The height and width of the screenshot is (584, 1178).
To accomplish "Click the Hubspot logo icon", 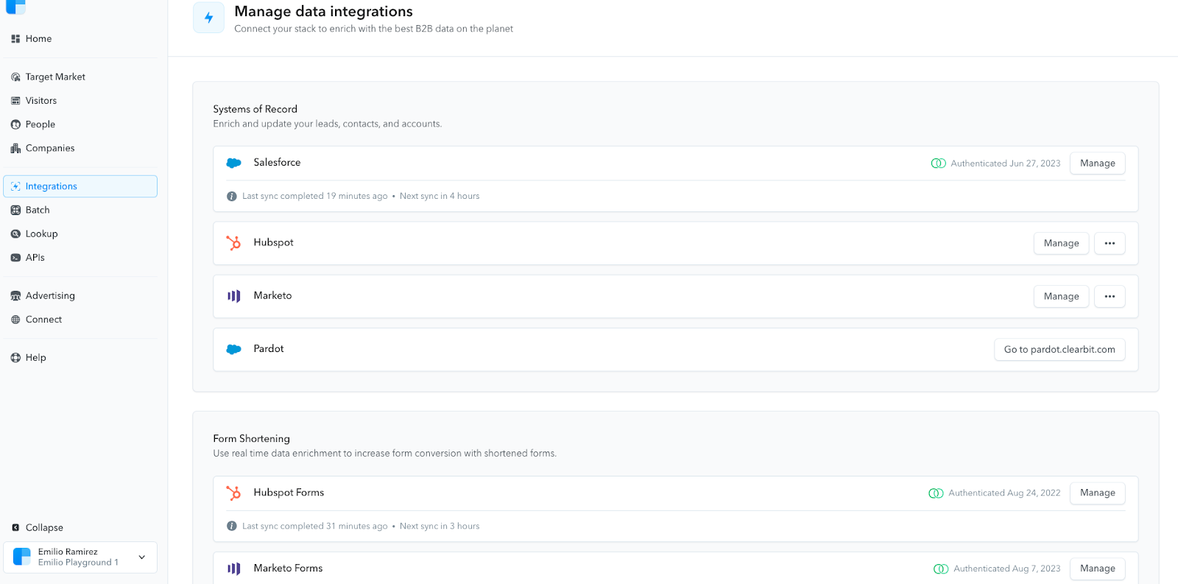I will coord(234,243).
